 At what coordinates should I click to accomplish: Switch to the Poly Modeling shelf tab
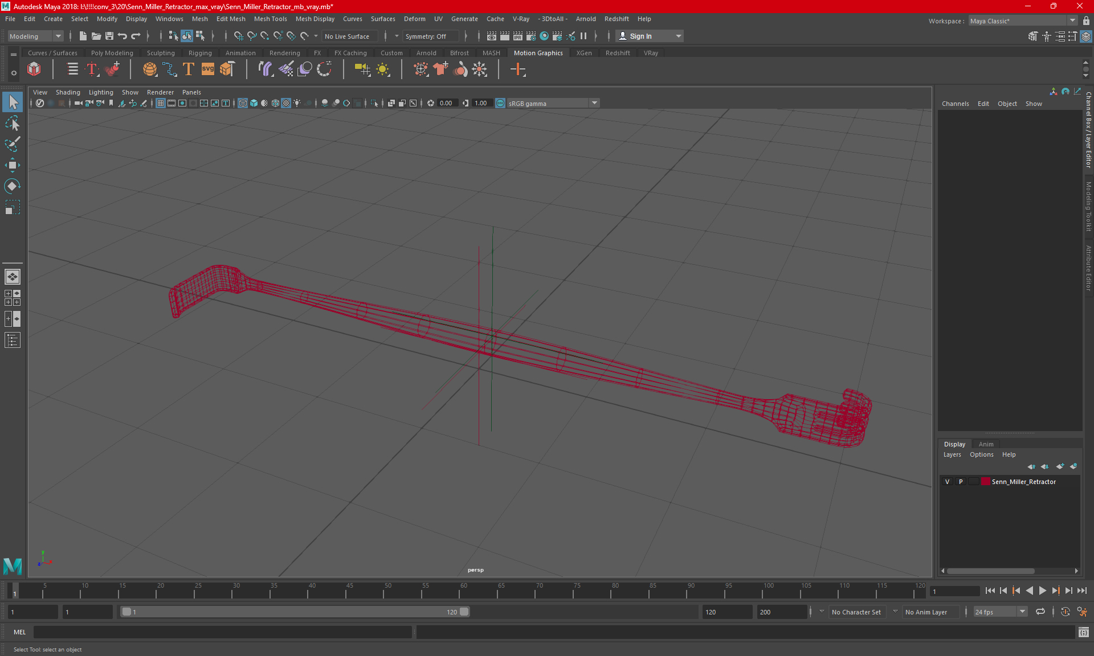[x=112, y=53]
